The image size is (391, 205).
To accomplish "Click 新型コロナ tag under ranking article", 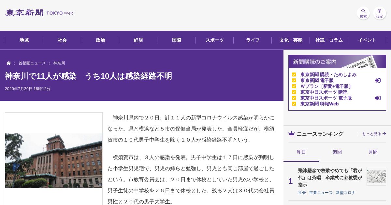I will click(346, 193).
